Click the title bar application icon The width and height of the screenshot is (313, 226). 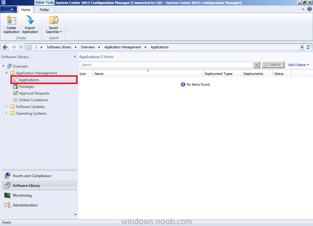[3, 2]
